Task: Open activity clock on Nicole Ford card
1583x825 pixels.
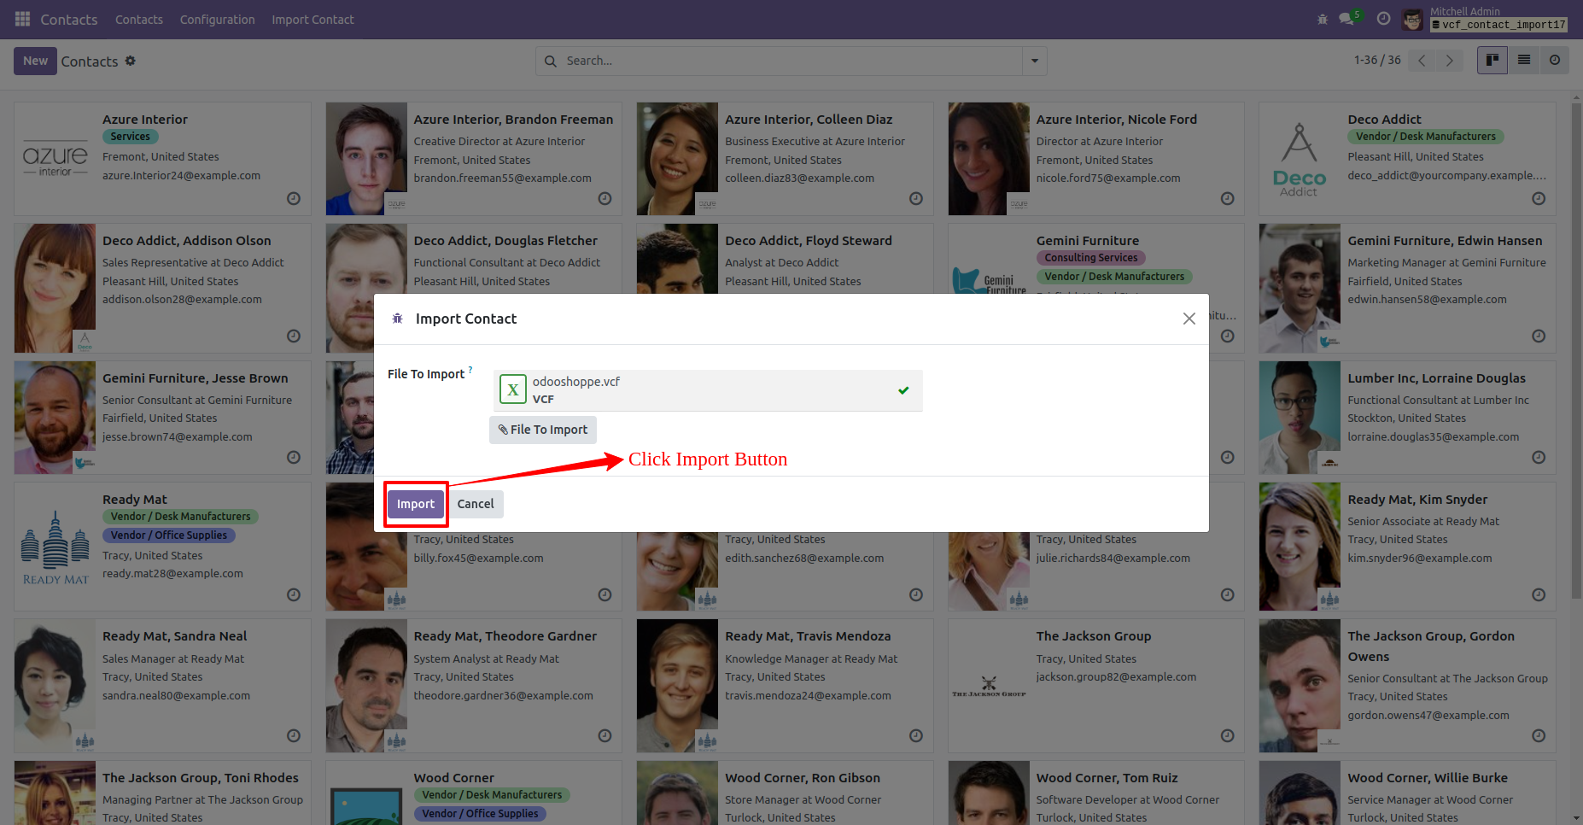Action: (x=1227, y=198)
